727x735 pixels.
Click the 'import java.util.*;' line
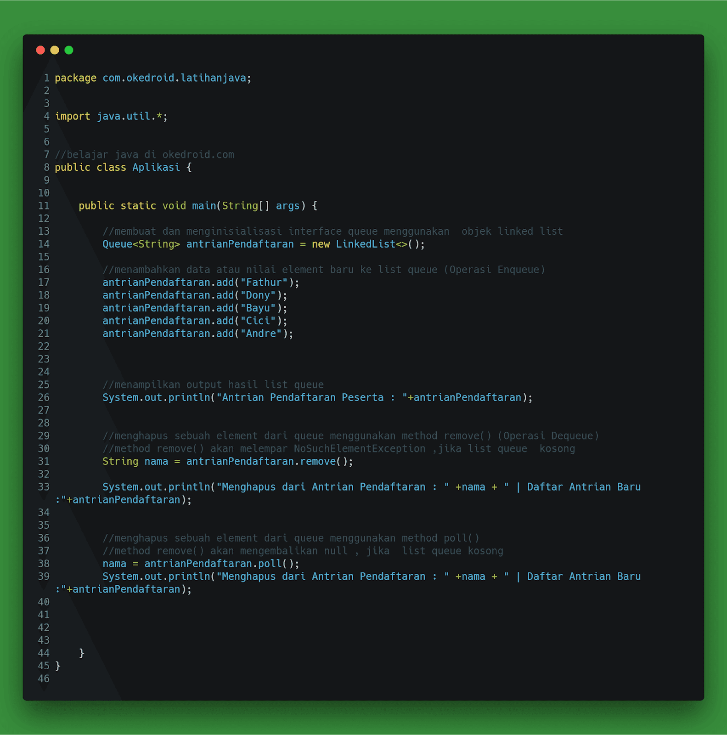click(x=112, y=116)
